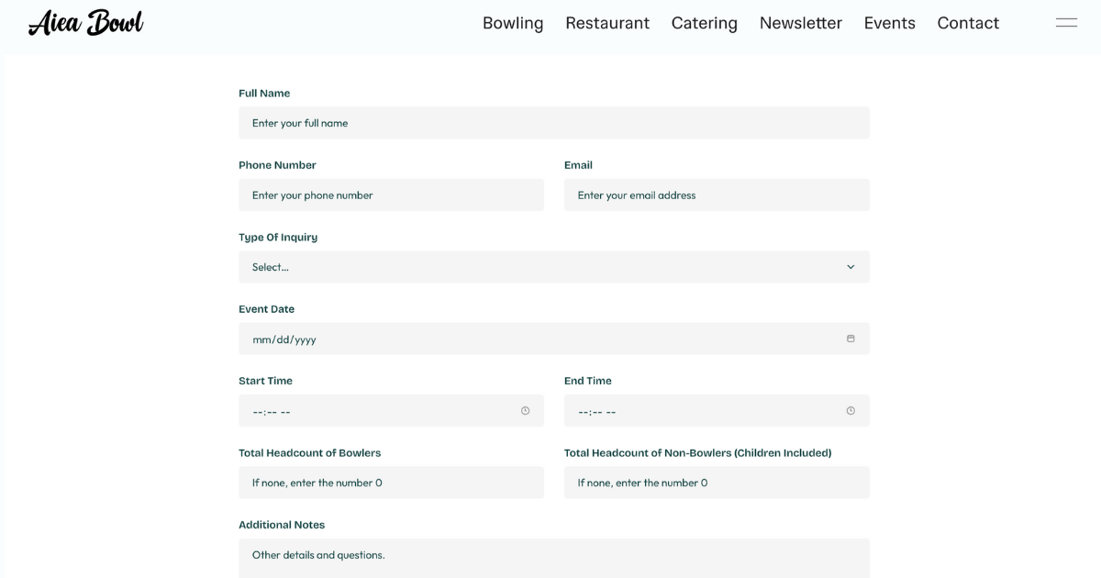Click the chevron on the inquiry selector
The height and width of the screenshot is (578, 1101).
[851, 266]
